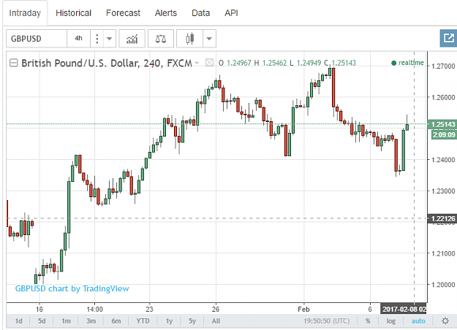The width and height of the screenshot is (457, 330).
Task: Open the indicators chart icon
Action: (132, 39)
